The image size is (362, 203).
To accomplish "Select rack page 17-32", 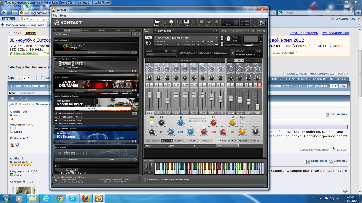I will 231,31.
